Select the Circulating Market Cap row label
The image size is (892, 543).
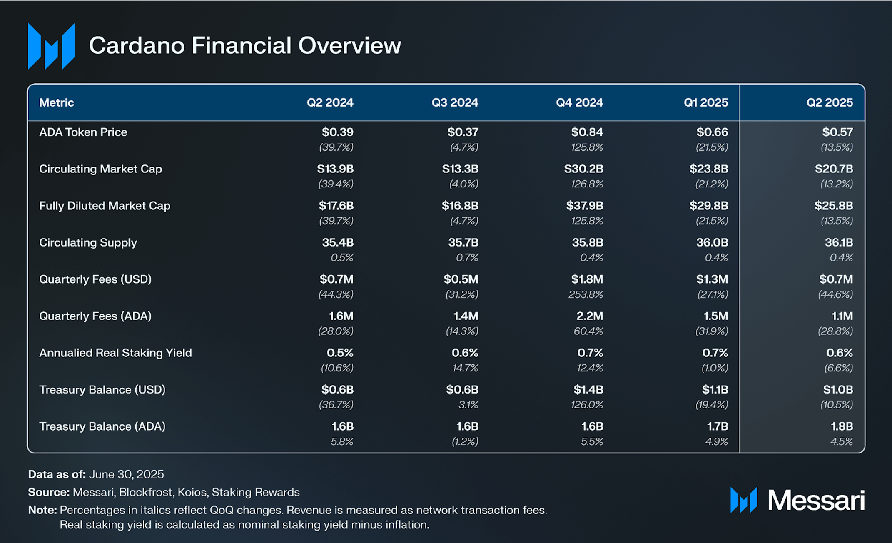point(100,169)
